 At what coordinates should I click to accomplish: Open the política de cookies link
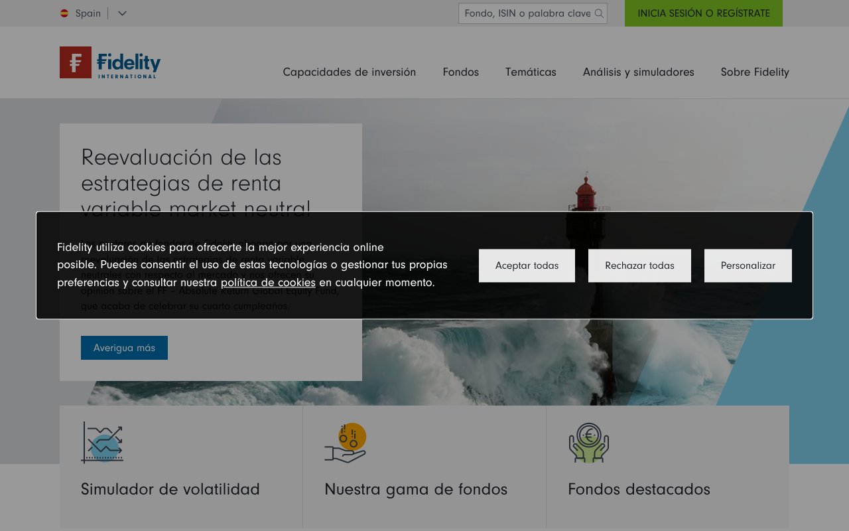point(269,282)
